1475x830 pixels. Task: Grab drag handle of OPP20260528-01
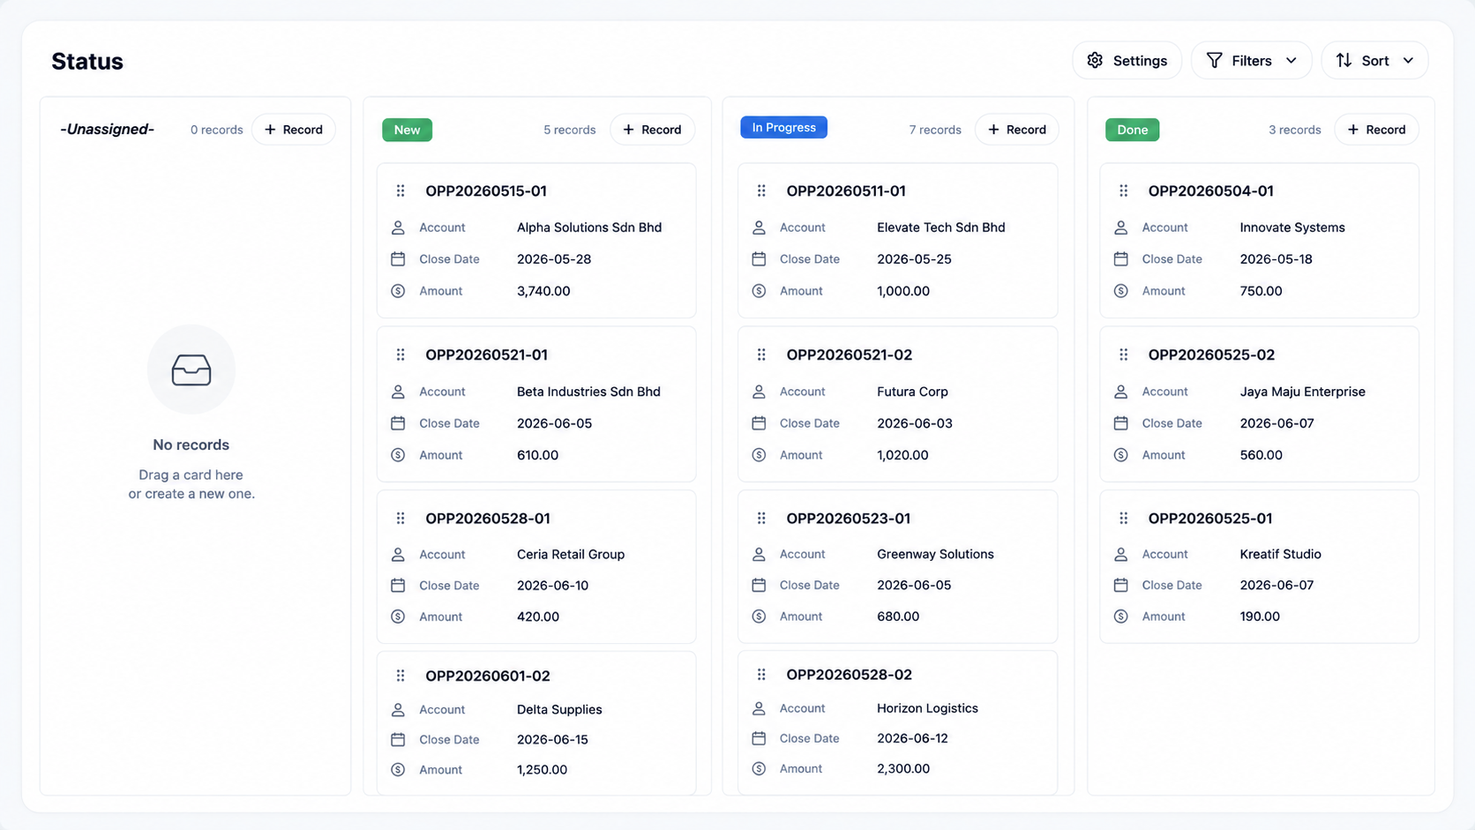pyautogui.click(x=401, y=519)
